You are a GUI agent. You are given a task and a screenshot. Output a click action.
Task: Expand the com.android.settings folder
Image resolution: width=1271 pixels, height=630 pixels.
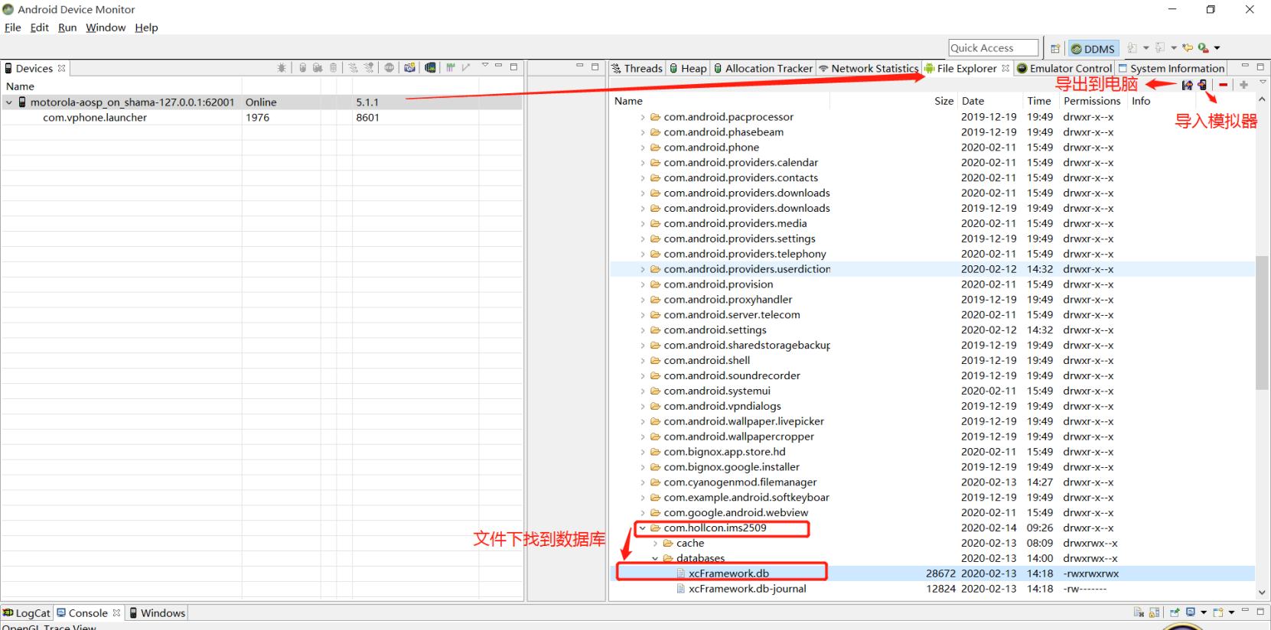click(643, 330)
